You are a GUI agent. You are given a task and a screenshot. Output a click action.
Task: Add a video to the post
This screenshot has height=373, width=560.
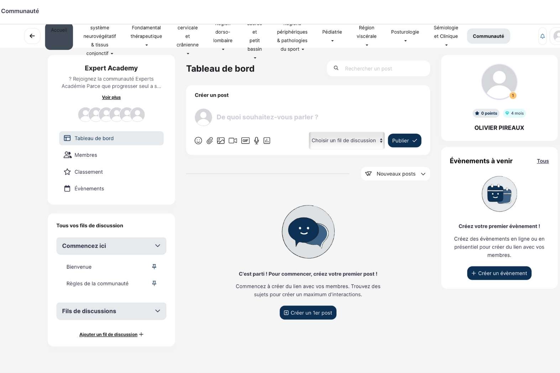233,141
